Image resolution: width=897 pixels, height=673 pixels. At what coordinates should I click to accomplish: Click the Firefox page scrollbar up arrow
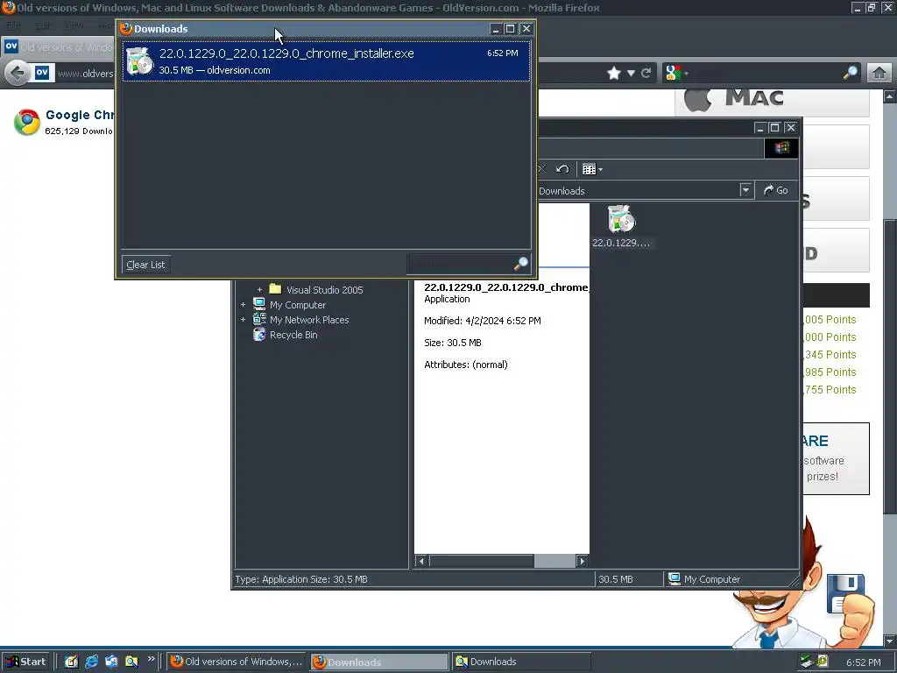click(x=890, y=96)
